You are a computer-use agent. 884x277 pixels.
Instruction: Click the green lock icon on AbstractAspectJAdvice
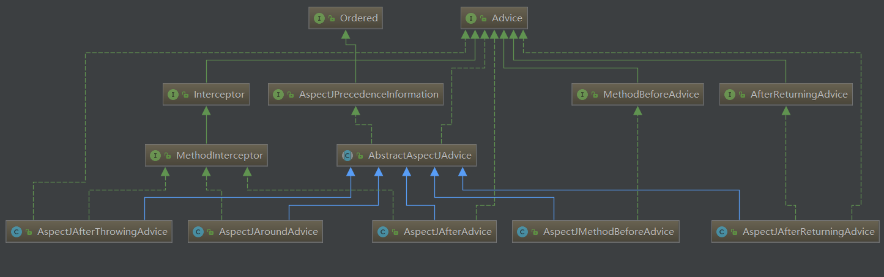(x=360, y=156)
